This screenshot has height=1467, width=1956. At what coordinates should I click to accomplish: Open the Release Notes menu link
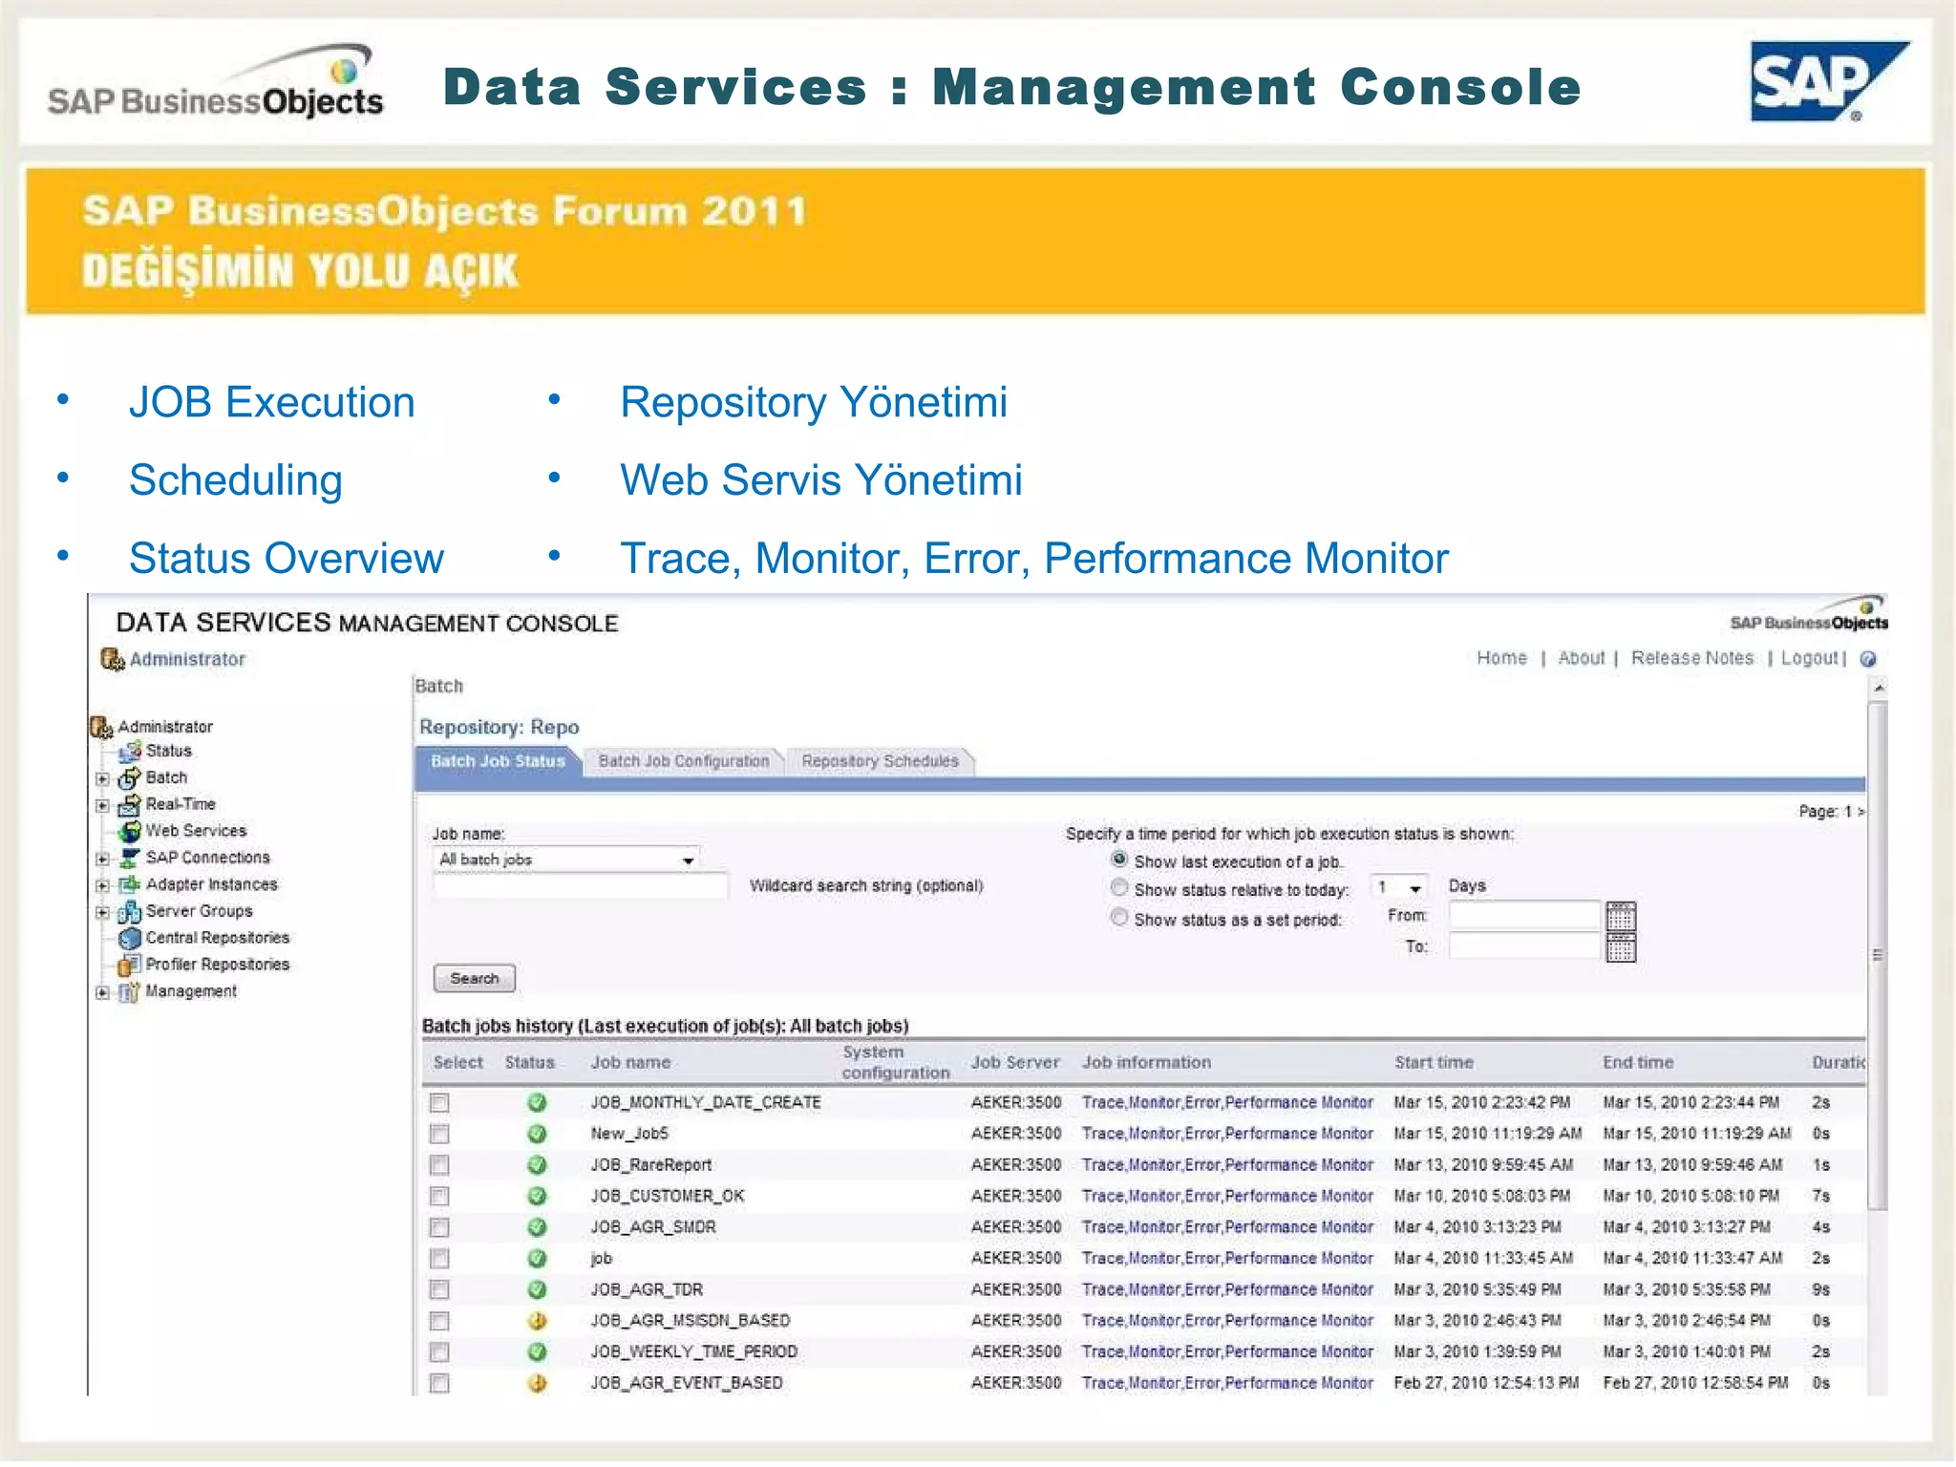click(x=1692, y=658)
